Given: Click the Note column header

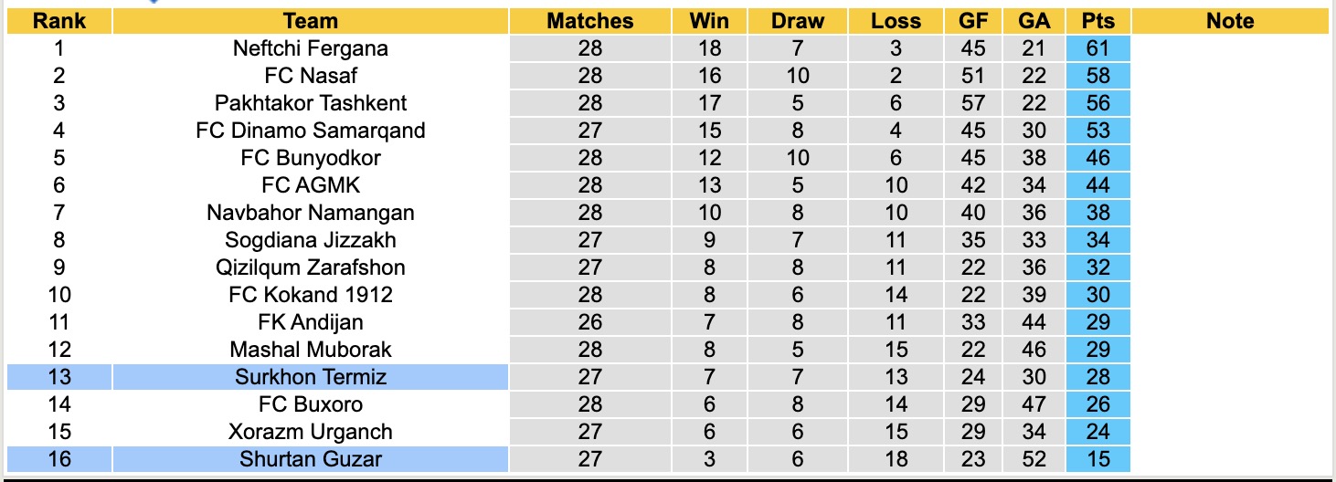Looking at the screenshot, I should pos(1230,21).
